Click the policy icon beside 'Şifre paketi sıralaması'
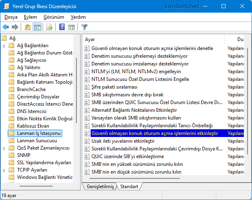 pyautogui.click(x=87, y=87)
